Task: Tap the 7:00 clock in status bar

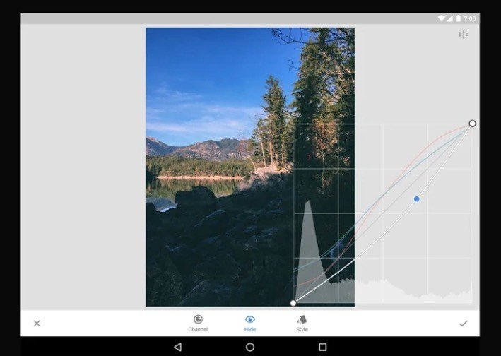Action: [x=470, y=18]
